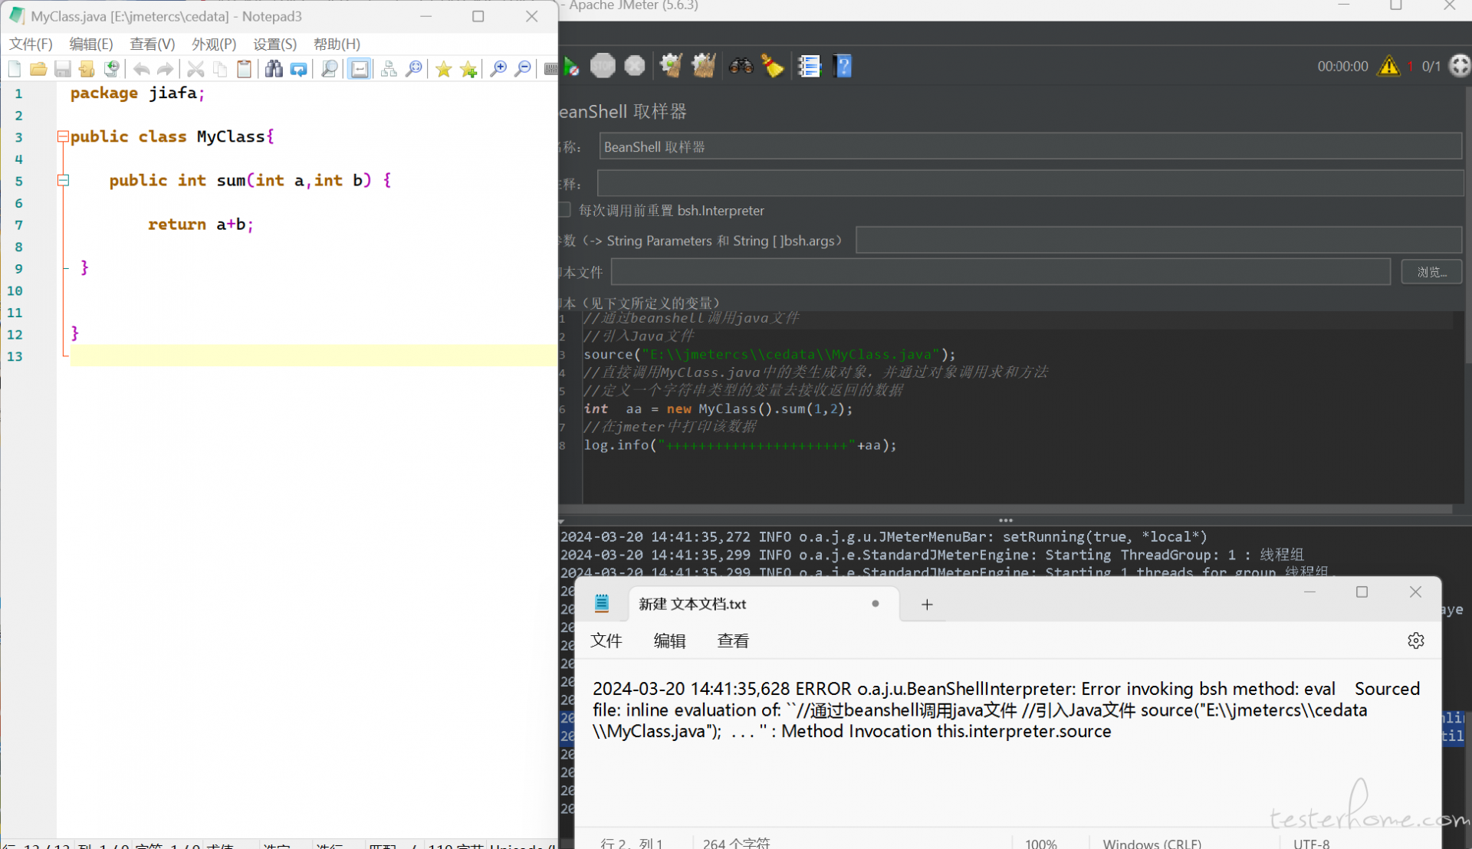The image size is (1472, 849).
Task: Click the JMeter search binoculars icon
Action: click(x=741, y=66)
